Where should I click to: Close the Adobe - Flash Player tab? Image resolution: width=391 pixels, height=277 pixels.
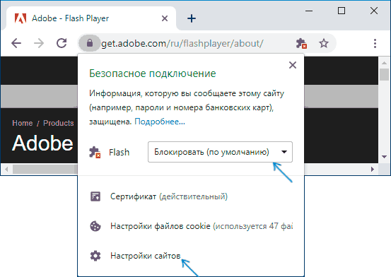165,18
